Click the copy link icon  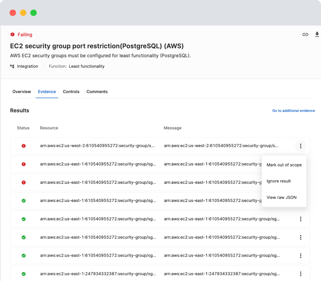(x=305, y=34)
